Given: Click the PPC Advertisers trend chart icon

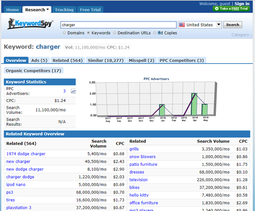Looking at the screenshot, I should pos(73,91).
